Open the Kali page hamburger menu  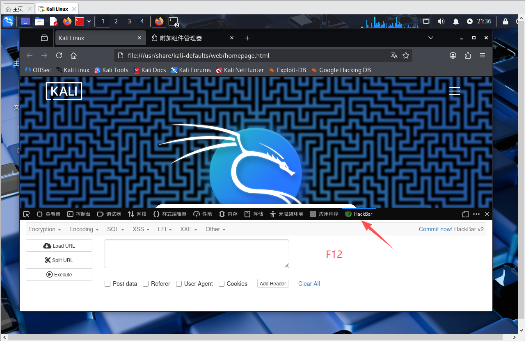coord(455,91)
